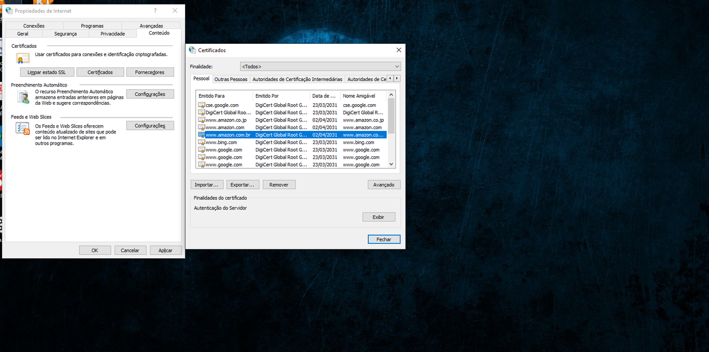Click the Aplicar button
Image resolution: width=709 pixels, height=352 pixels.
[166, 250]
